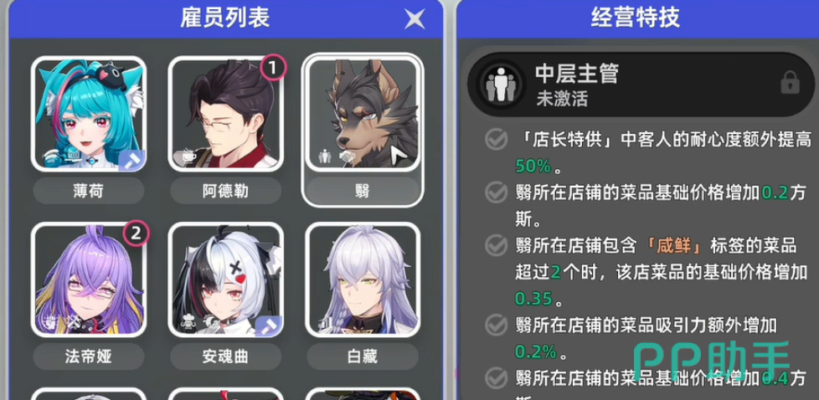Select employee portrait 阿德勒

tap(225, 113)
